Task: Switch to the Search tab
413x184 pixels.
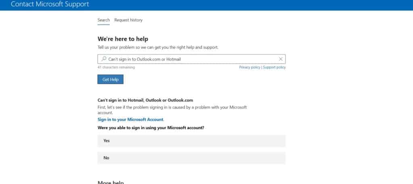Action: click(104, 20)
